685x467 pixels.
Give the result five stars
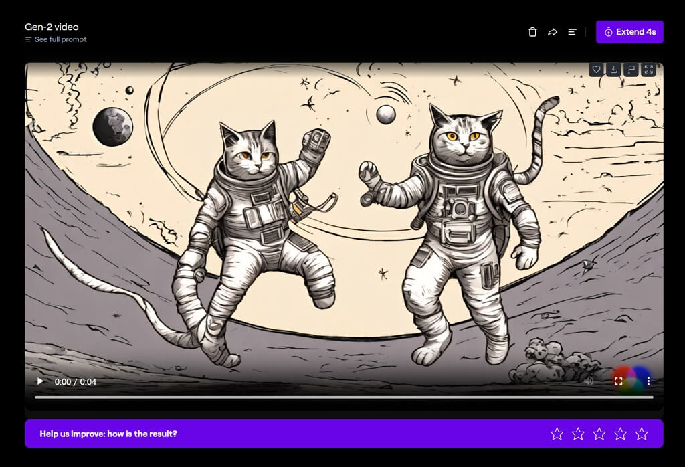(x=642, y=434)
